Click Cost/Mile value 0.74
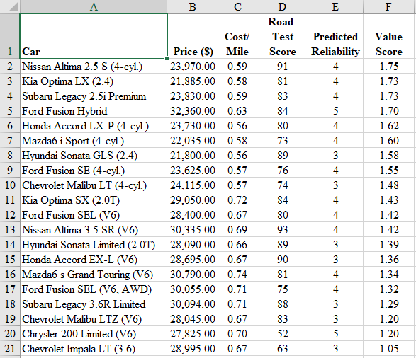416x358 pixels. point(237,275)
